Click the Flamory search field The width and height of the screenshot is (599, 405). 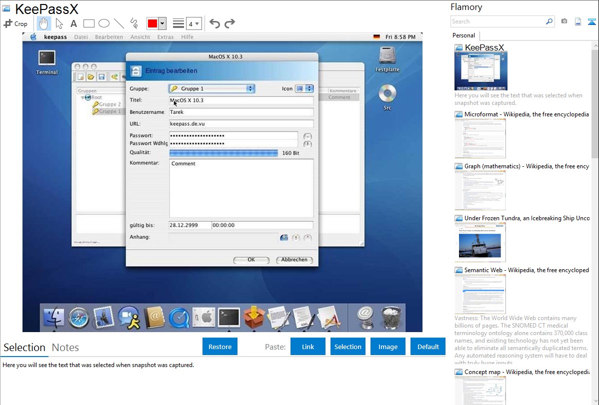[x=497, y=21]
